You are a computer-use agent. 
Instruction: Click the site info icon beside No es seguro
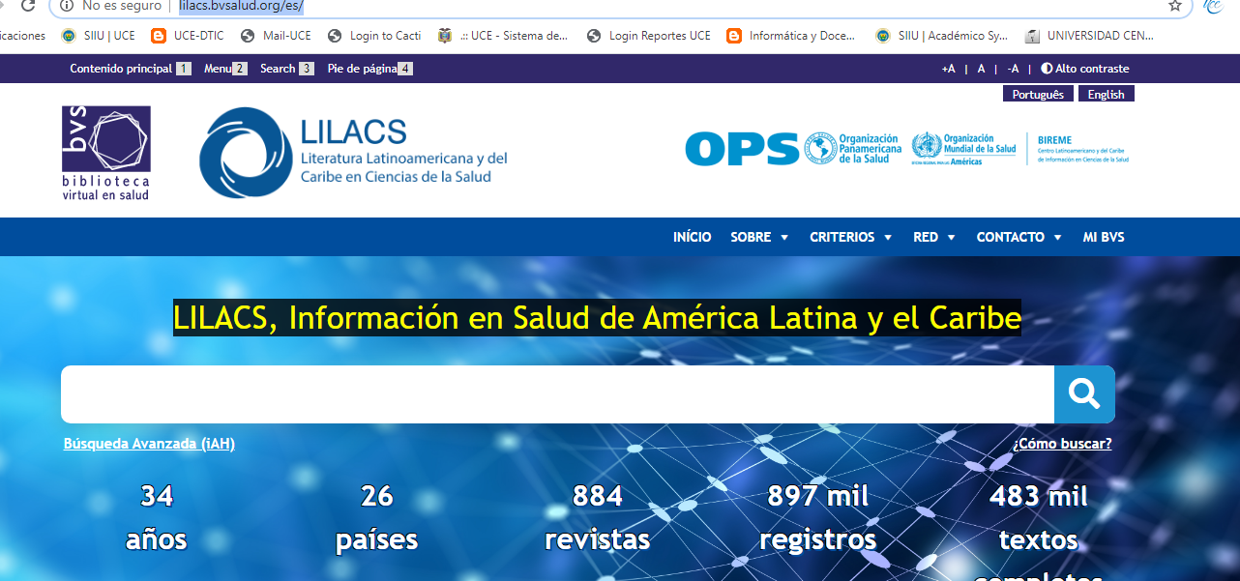point(67,6)
